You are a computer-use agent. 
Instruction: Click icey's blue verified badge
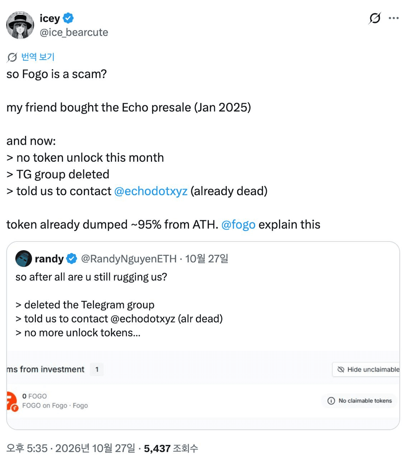(68, 18)
